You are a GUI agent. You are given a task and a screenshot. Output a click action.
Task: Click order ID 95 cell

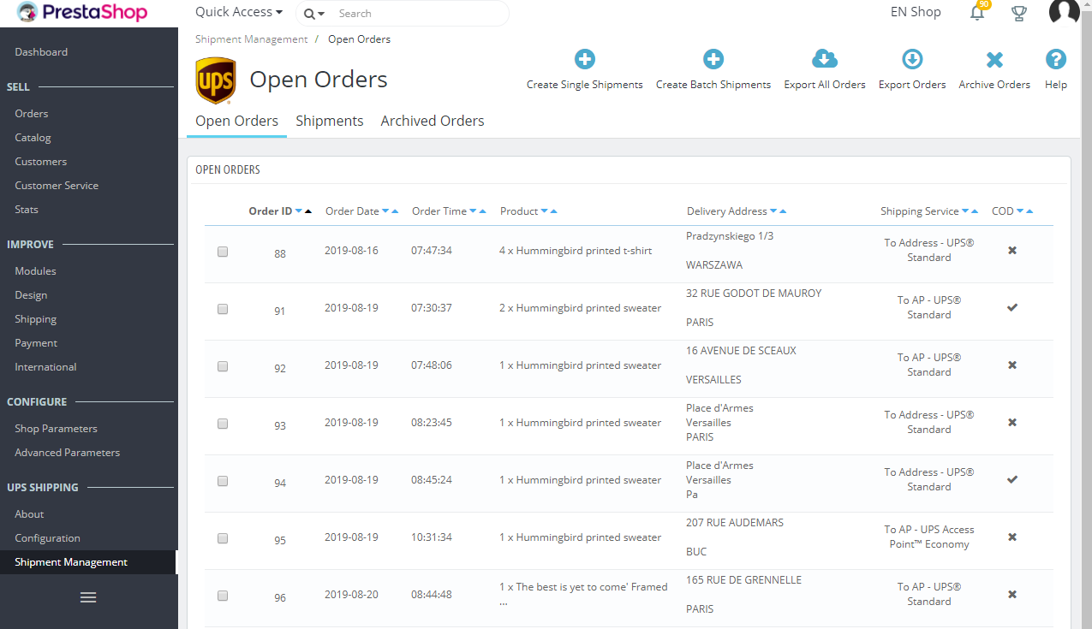pyautogui.click(x=280, y=540)
